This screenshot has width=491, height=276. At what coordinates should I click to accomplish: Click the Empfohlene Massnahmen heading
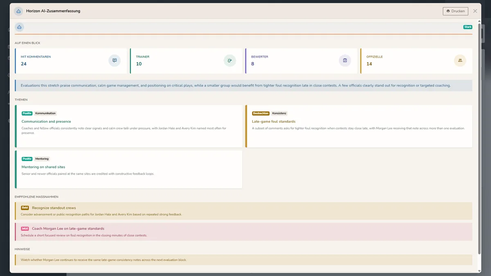[x=36, y=197]
